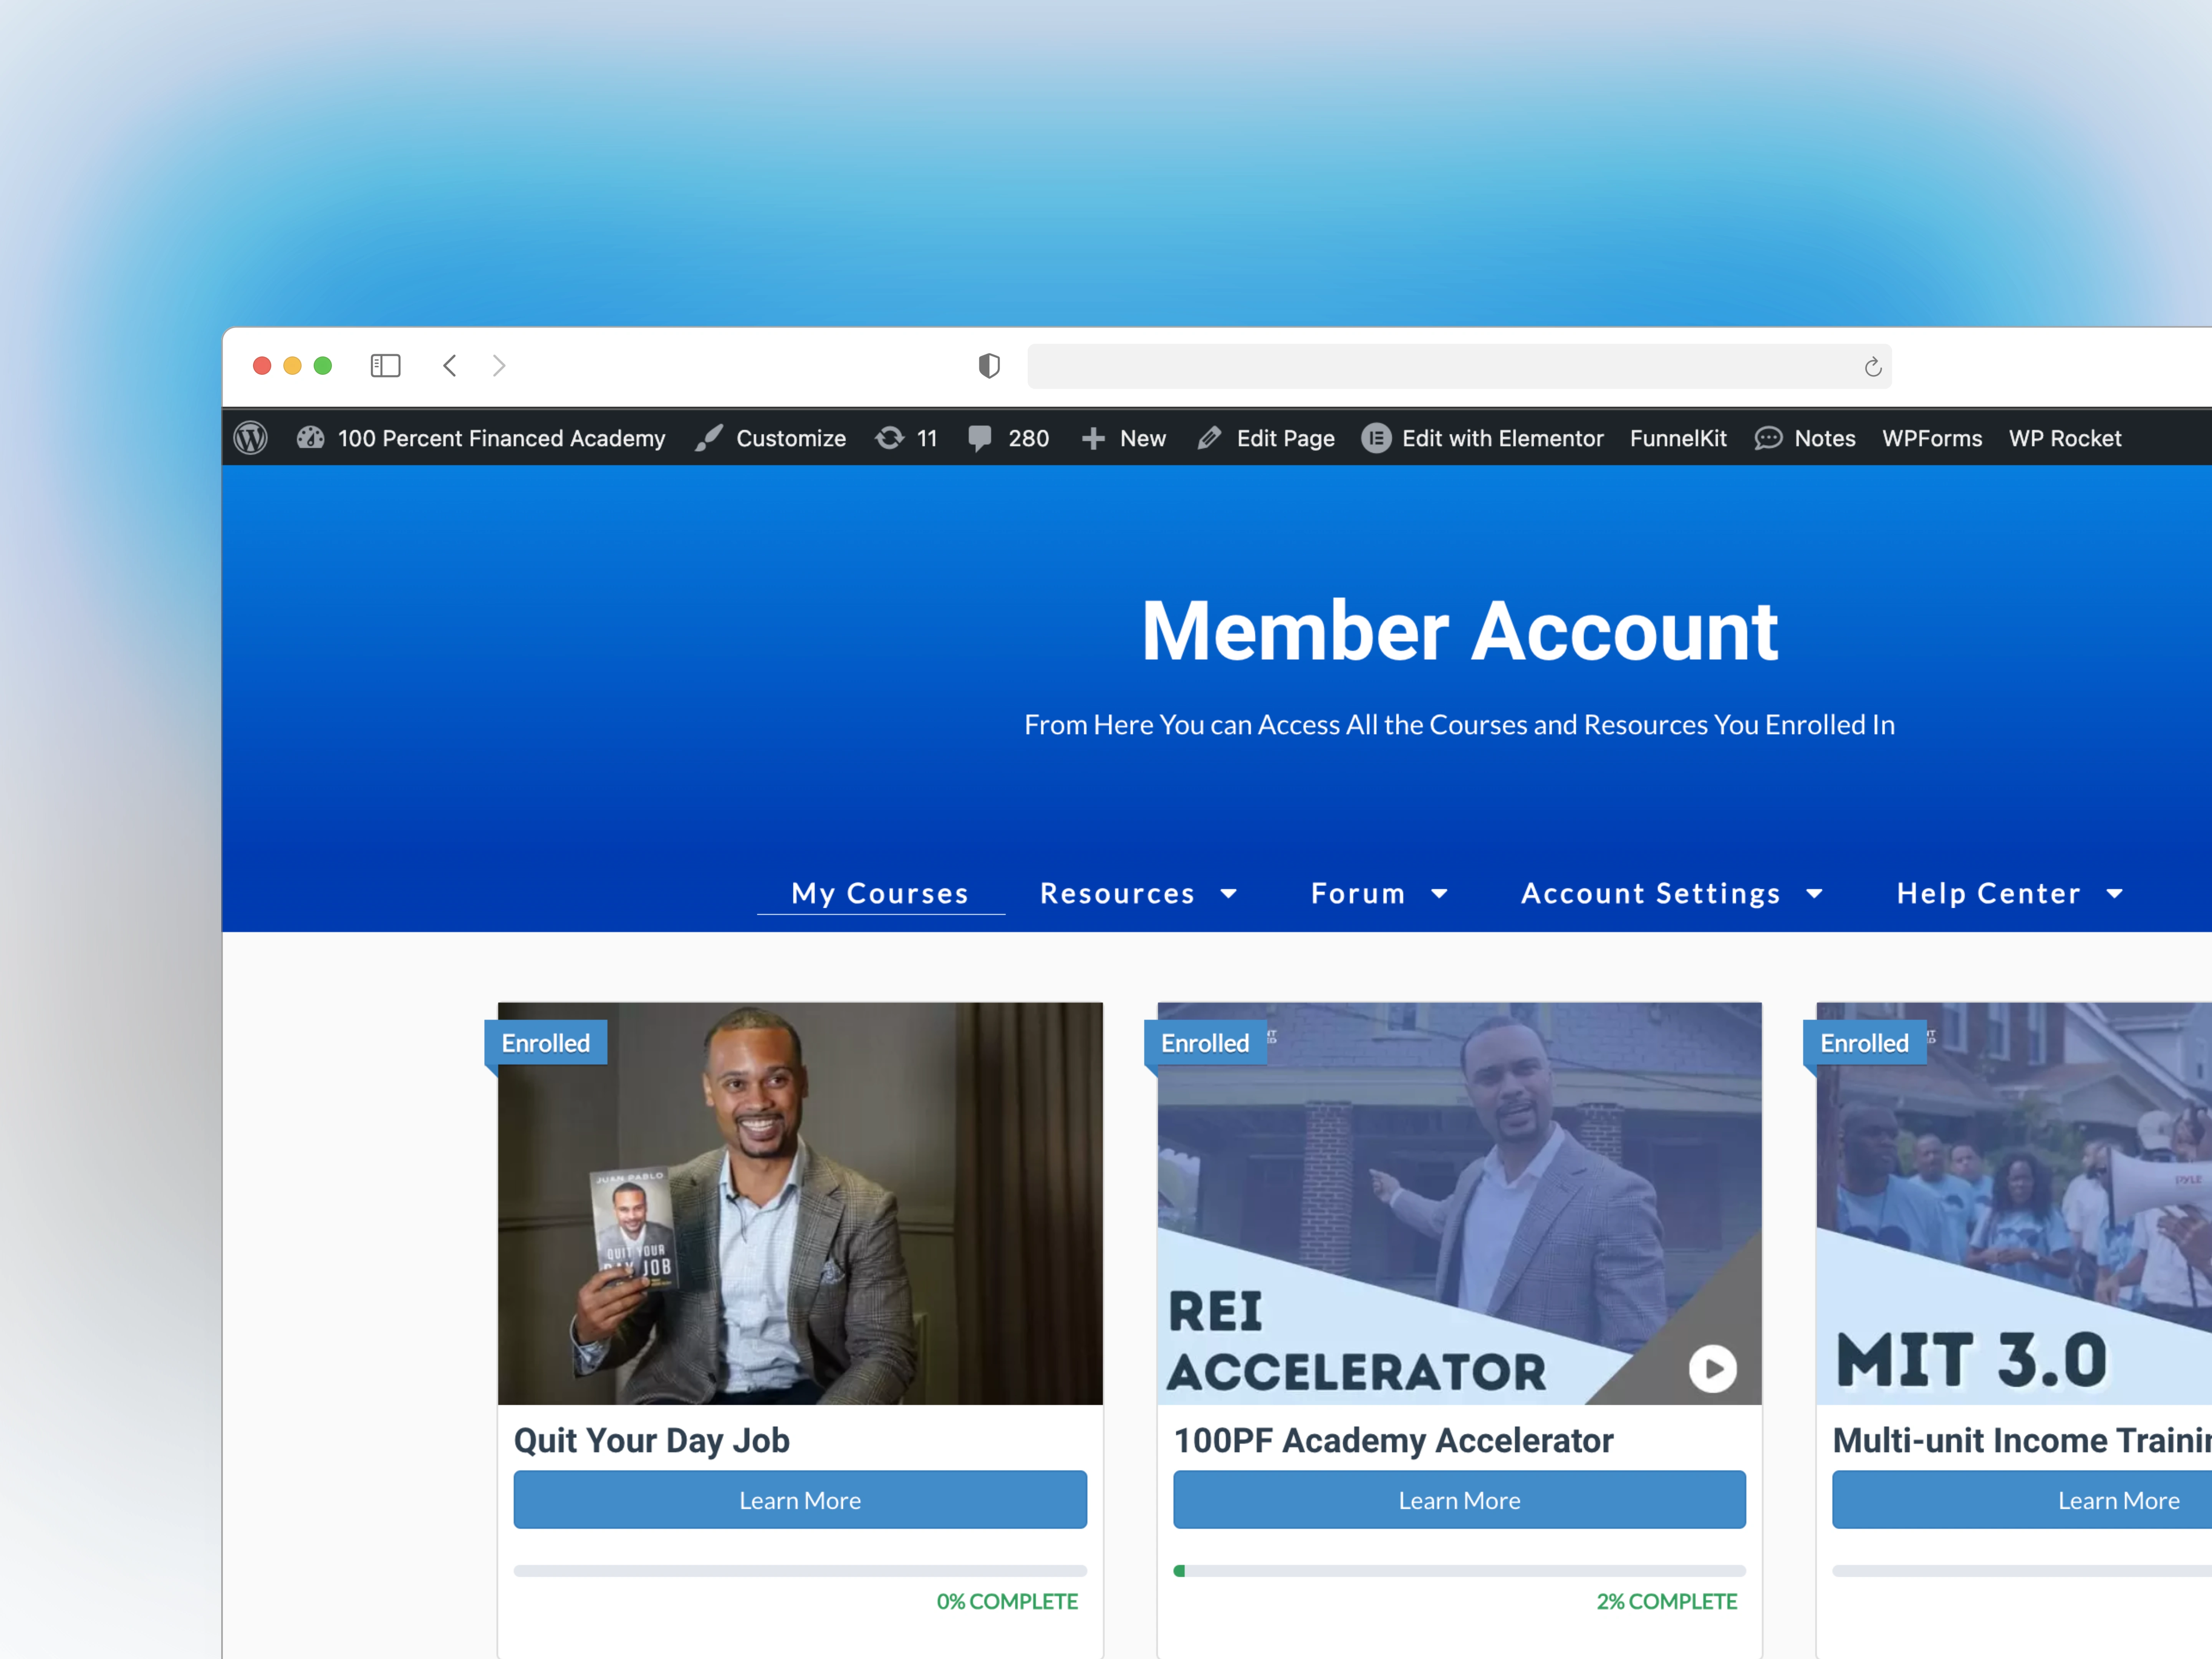Go back with browser back arrow
Viewport: 2212px width, 1659px height.
pyautogui.click(x=450, y=366)
